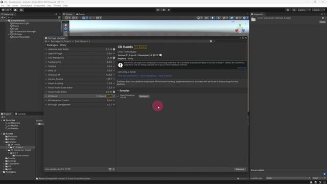Click Reimport button for HandVisualizer sample

(x=144, y=96)
